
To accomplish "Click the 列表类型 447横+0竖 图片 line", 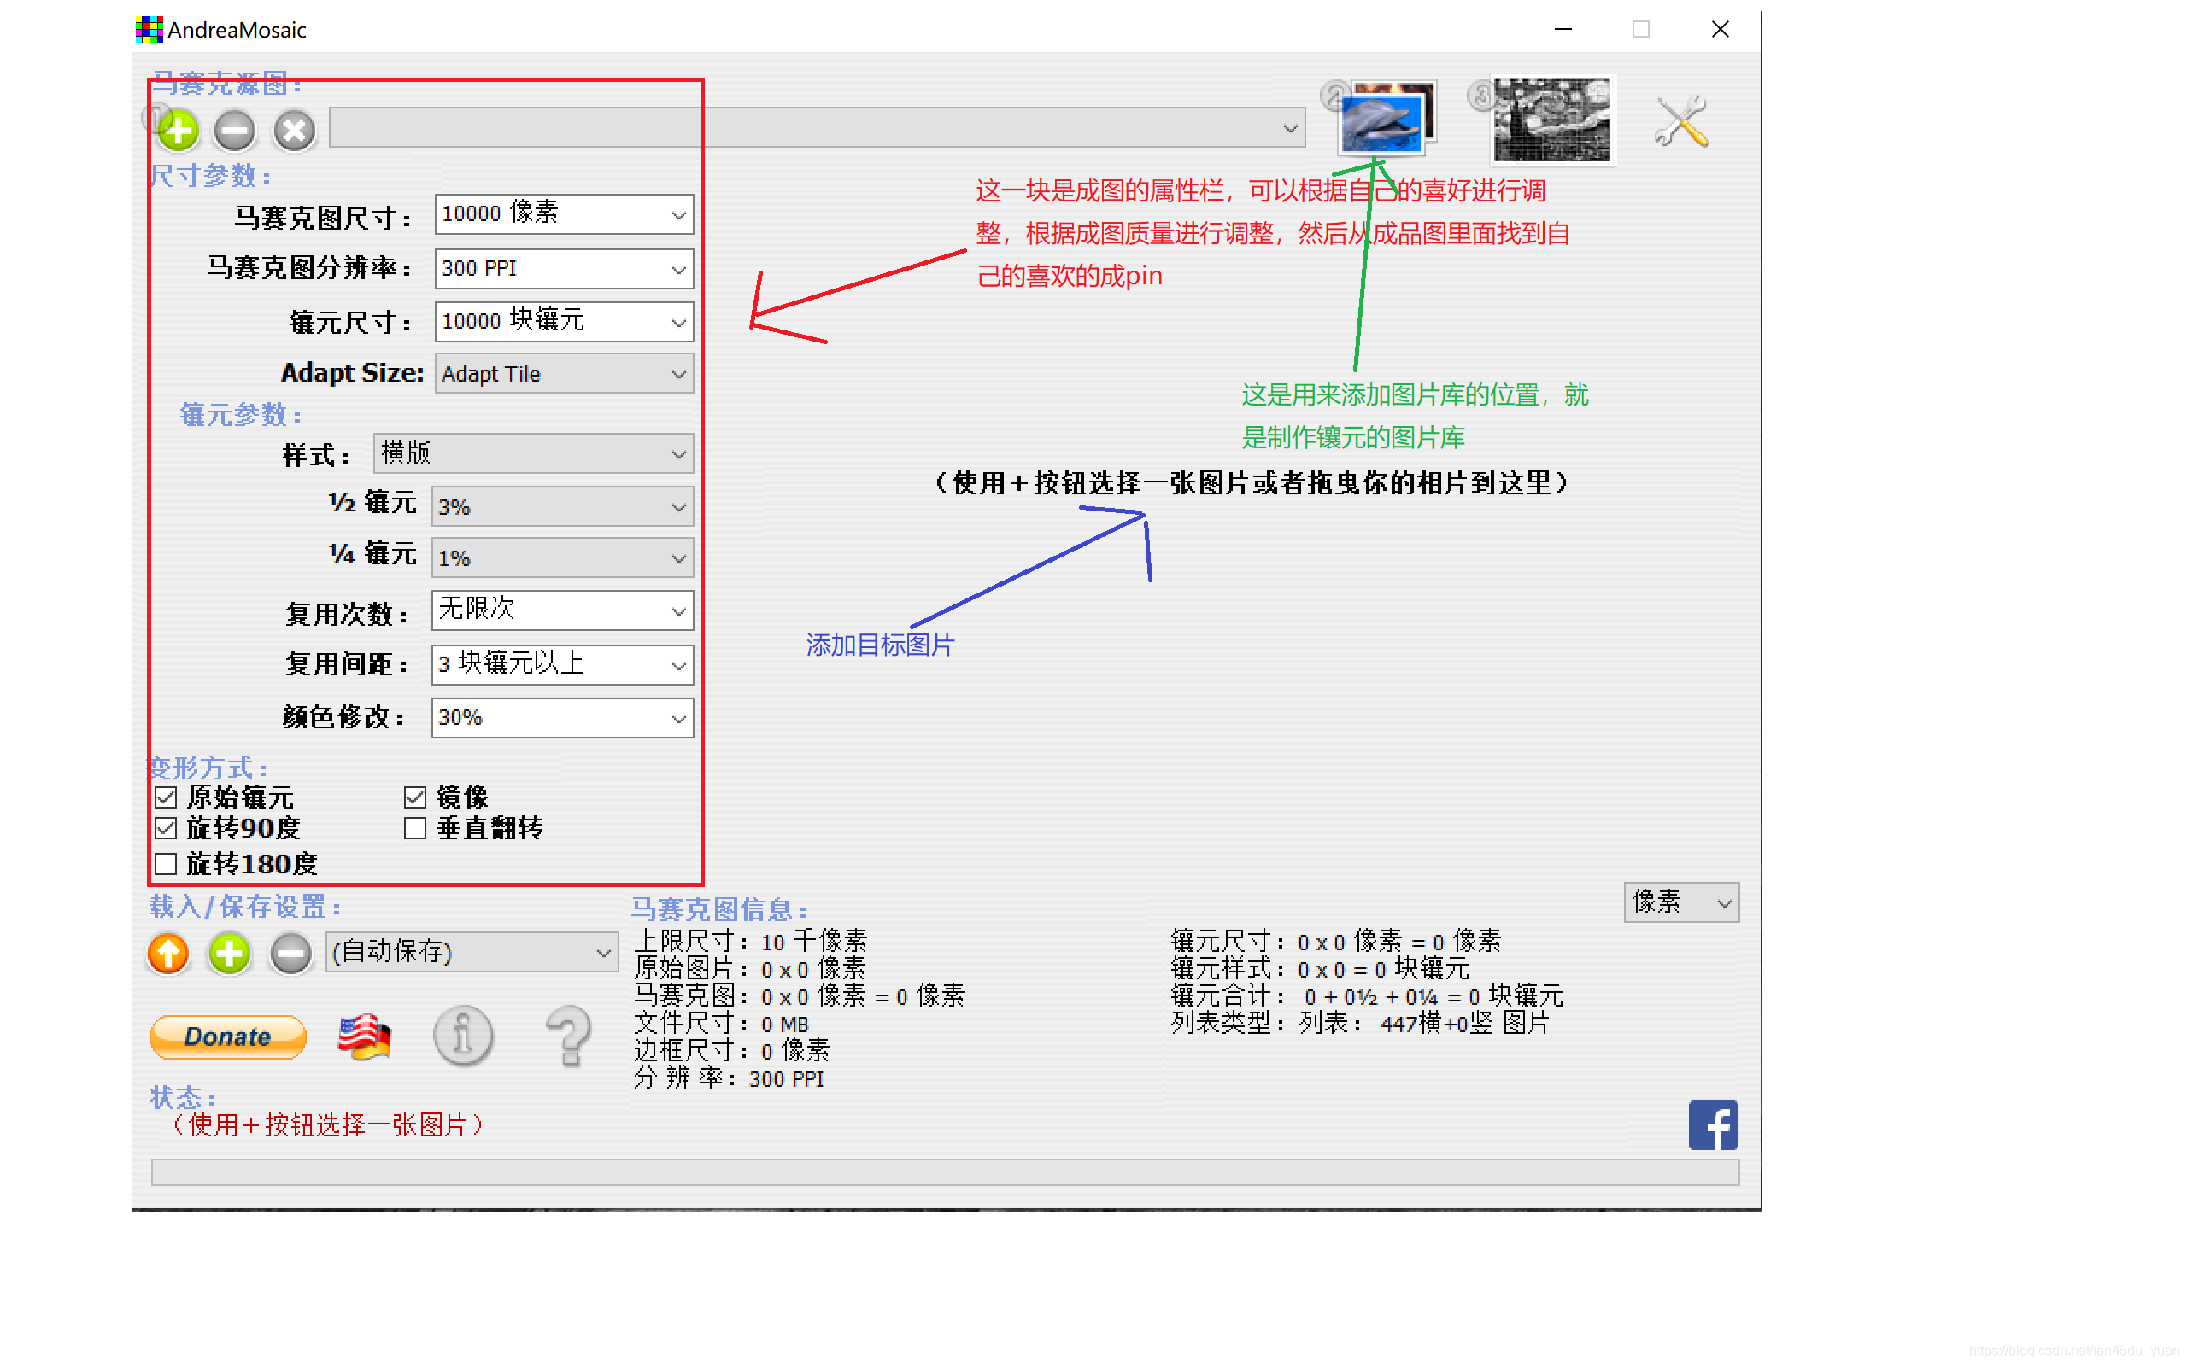I will 1360,1023.
